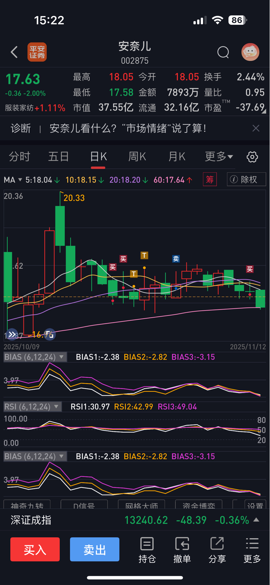270x585 pixels.
Task: Tap the rightmost 买 chart marker
Action: pos(250,269)
